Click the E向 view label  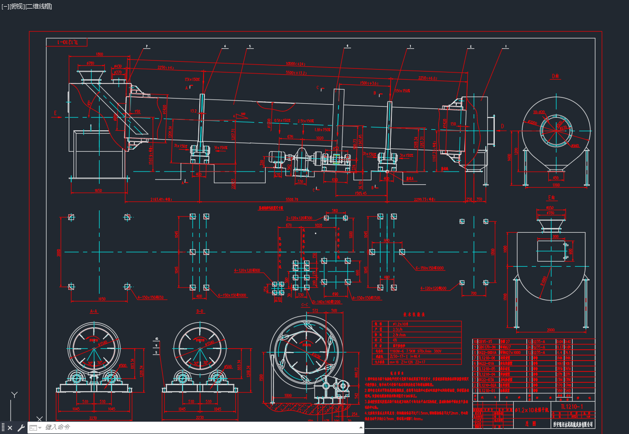coord(551,197)
